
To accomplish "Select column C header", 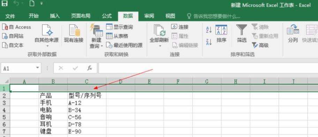I will (x=87, y=81).
